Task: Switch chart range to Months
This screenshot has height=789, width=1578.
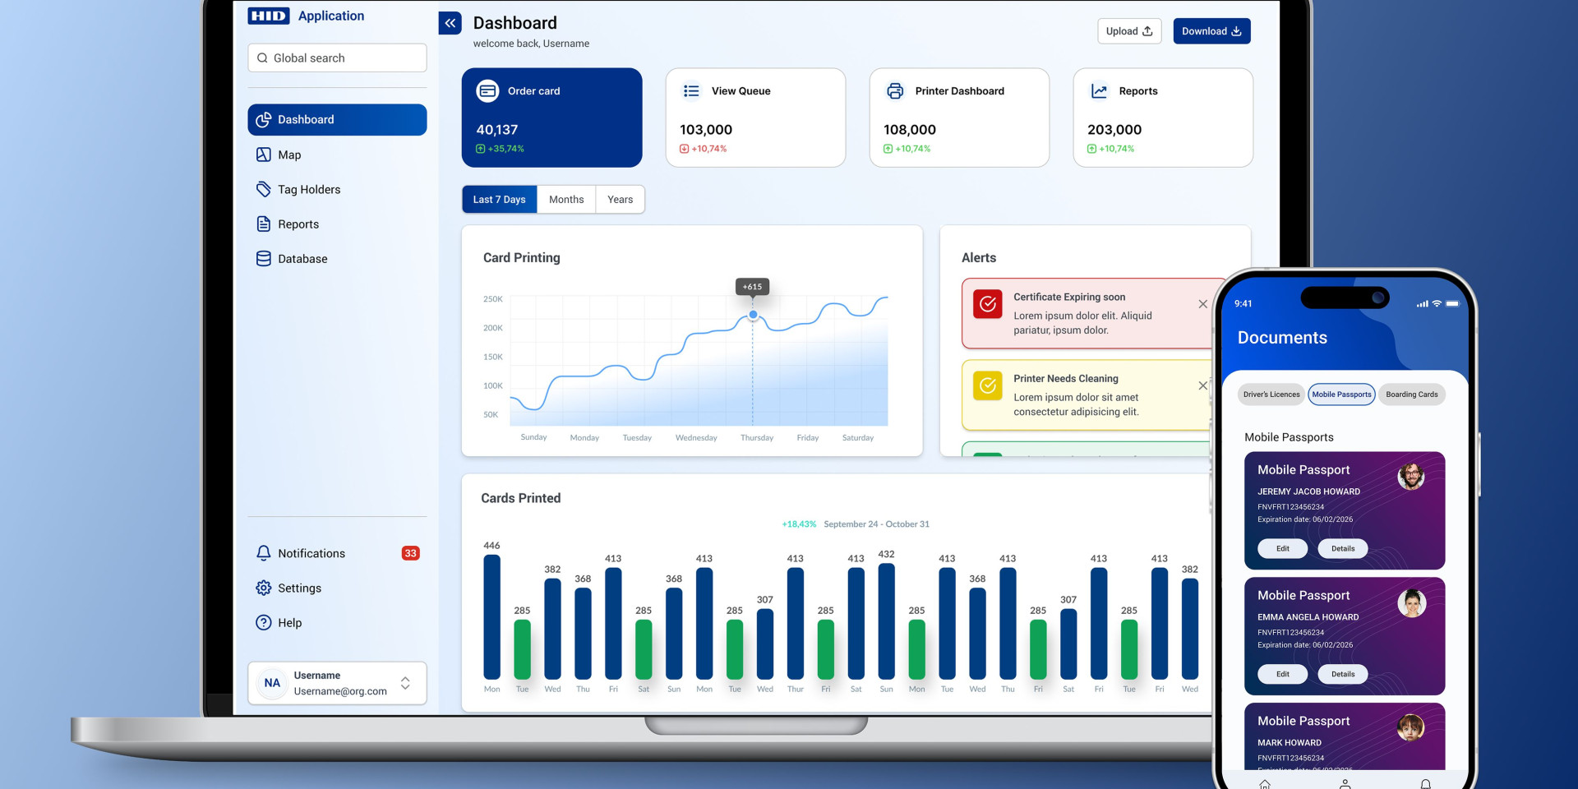Action: [566, 200]
